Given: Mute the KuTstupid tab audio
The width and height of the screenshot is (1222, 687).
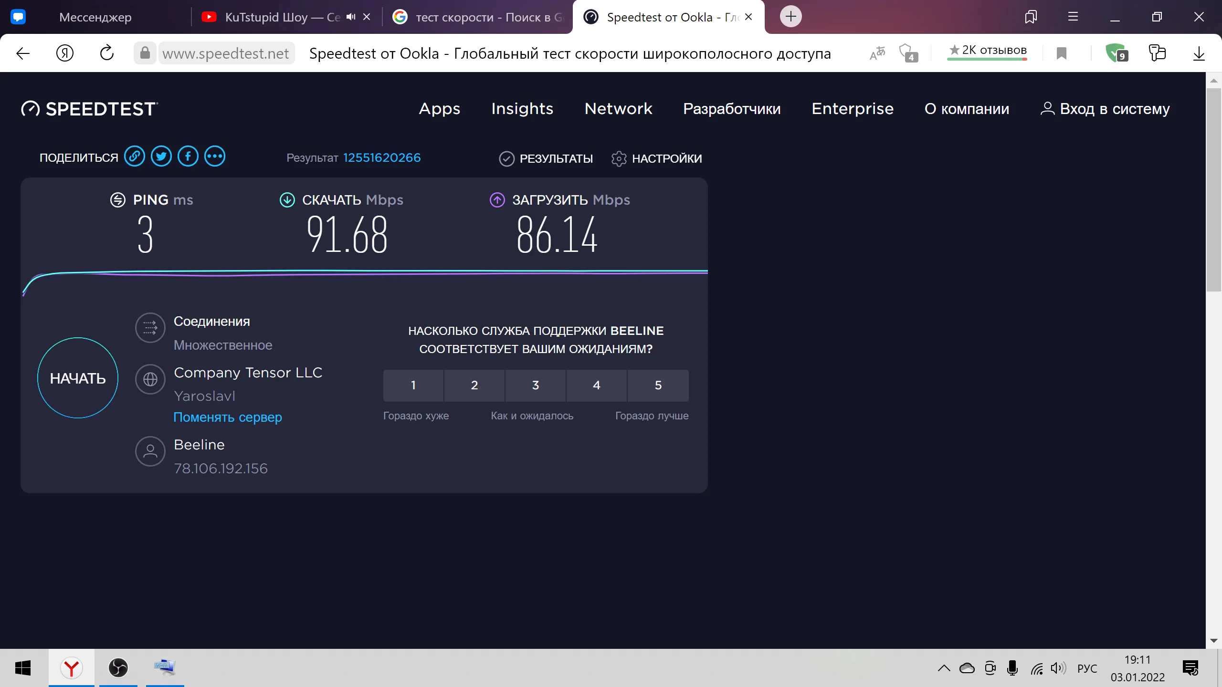Looking at the screenshot, I should tap(351, 17).
